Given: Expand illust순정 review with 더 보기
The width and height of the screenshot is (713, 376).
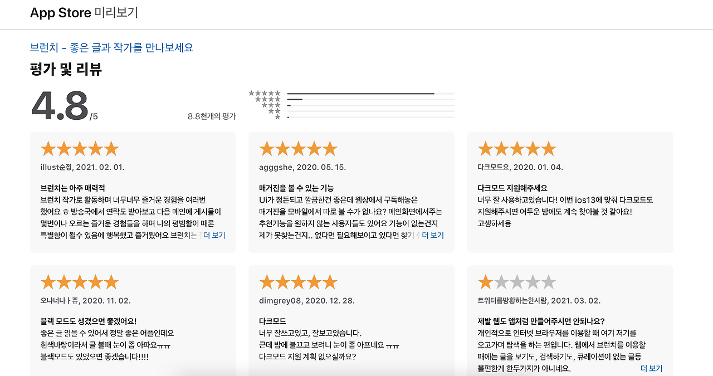Looking at the screenshot, I should 214,235.
